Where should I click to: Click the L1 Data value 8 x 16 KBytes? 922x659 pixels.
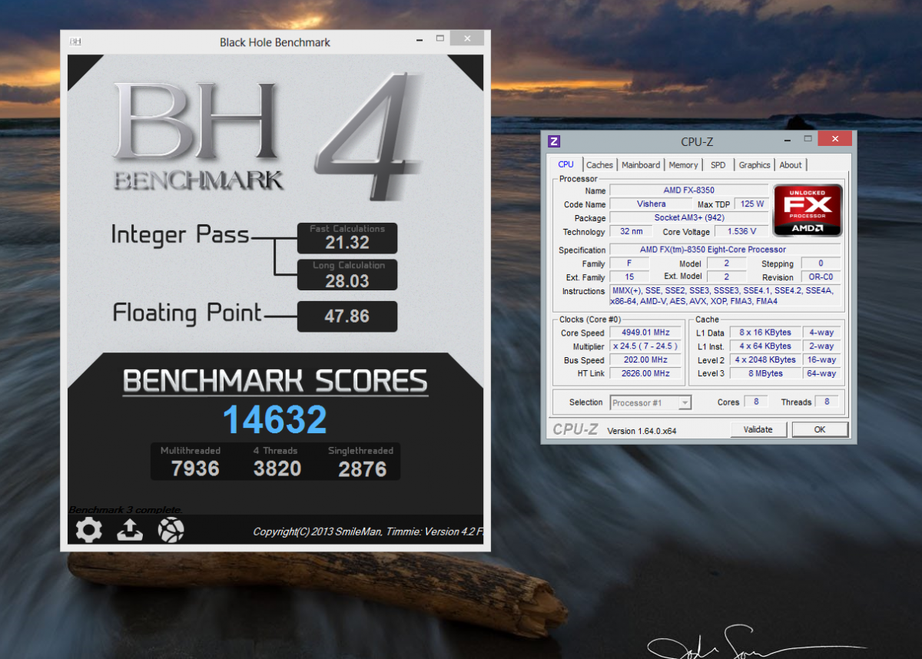764,333
